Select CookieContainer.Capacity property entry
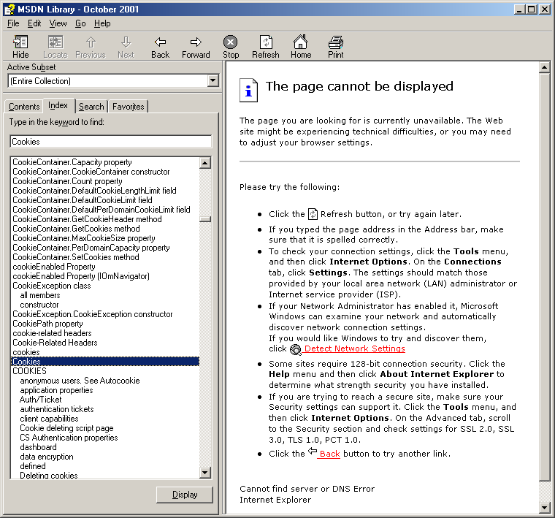The height and width of the screenshot is (518, 555). [72, 162]
